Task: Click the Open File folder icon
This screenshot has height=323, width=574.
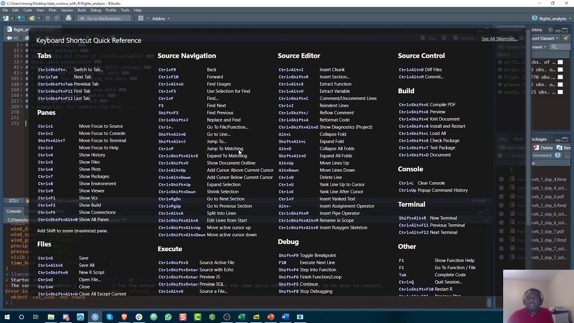Action: click(32, 18)
